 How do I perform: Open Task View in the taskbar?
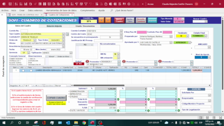(27, 123)
